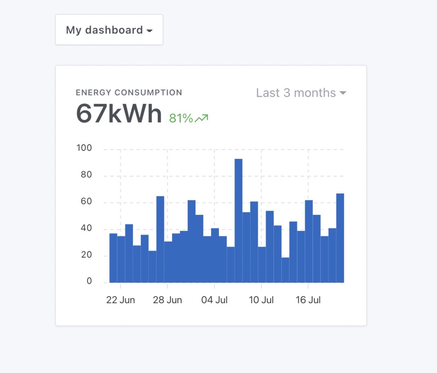Click the bar above the 16 Jul label
The height and width of the screenshot is (373, 437).
point(308,240)
